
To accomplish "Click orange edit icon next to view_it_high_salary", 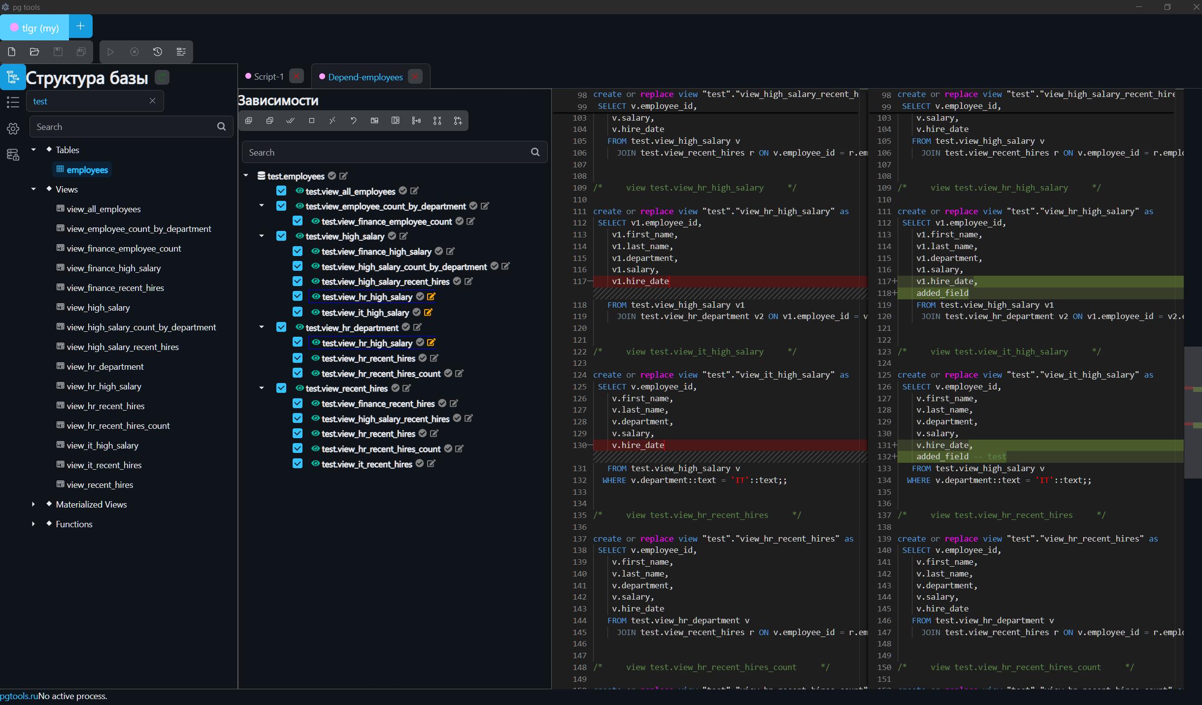I will [428, 312].
